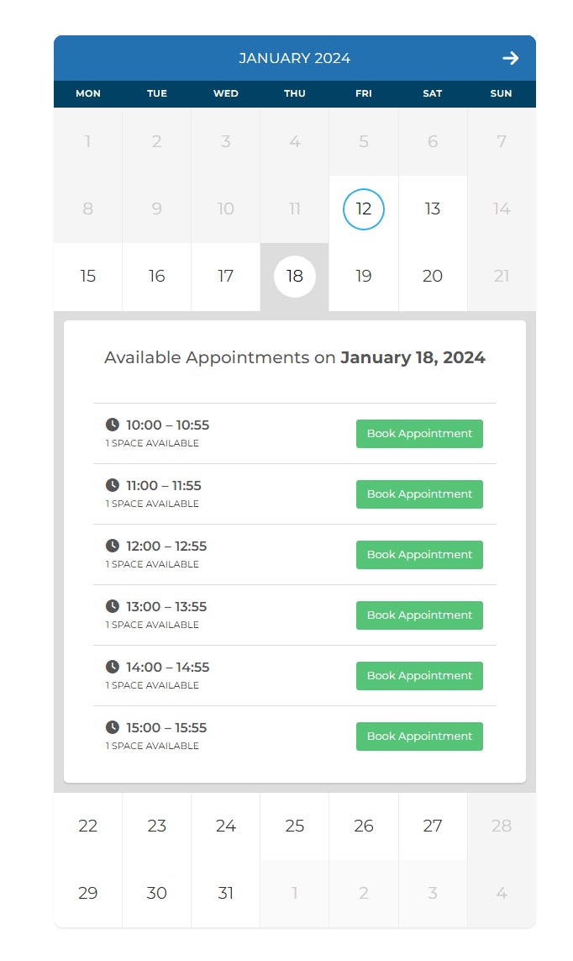Book the 11:00 – 11:55 appointment
Image resolution: width=573 pixels, height=961 pixels.
click(419, 494)
